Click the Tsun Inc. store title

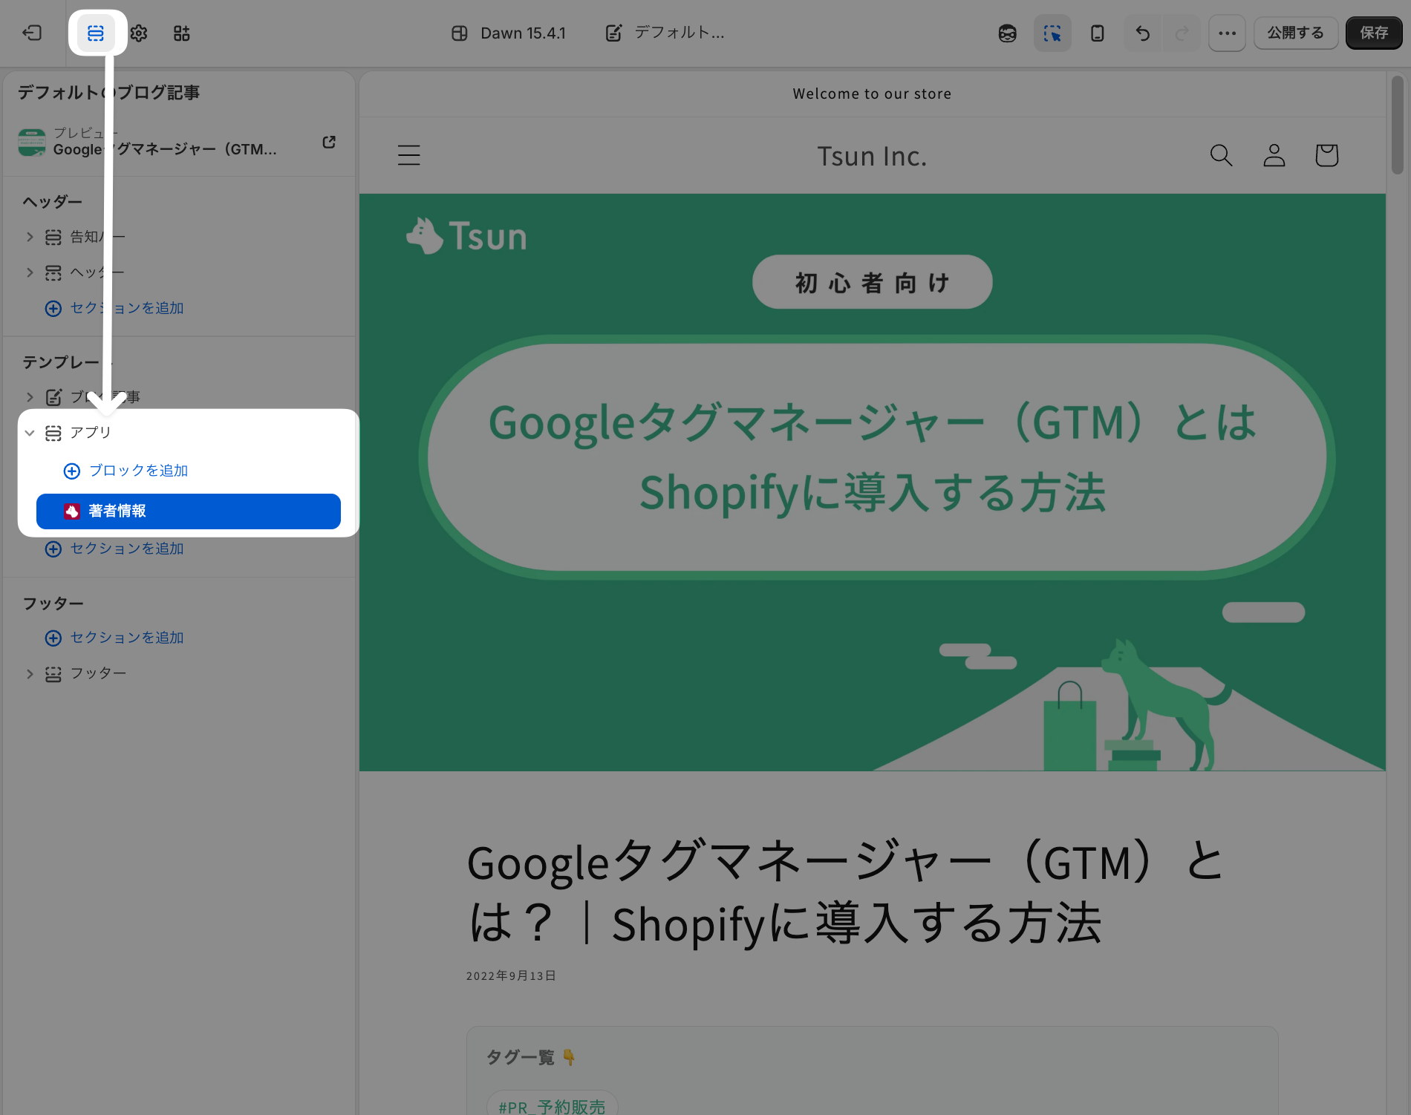pos(873,156)
